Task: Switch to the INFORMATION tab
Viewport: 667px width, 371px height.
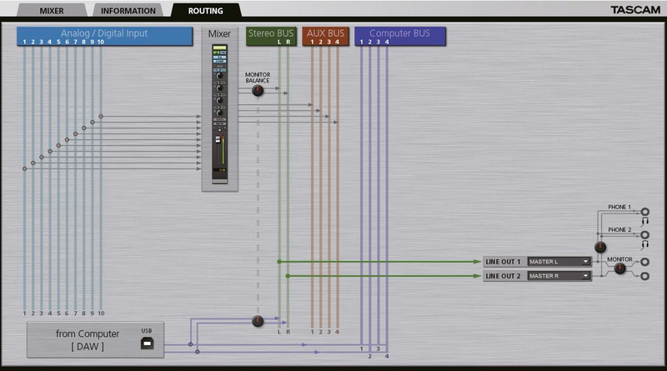Action: (x=128, y=11)
